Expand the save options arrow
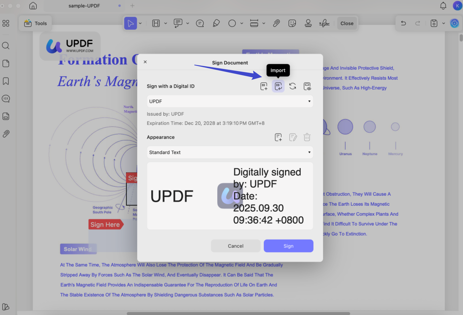Screen dimensions: 463x315 pyautogui.click(x=444, y=23)
